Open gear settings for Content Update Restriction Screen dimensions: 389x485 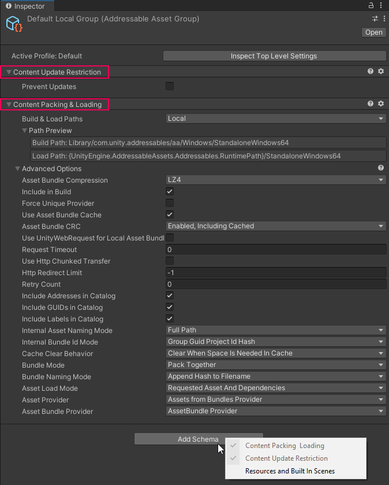381,72
